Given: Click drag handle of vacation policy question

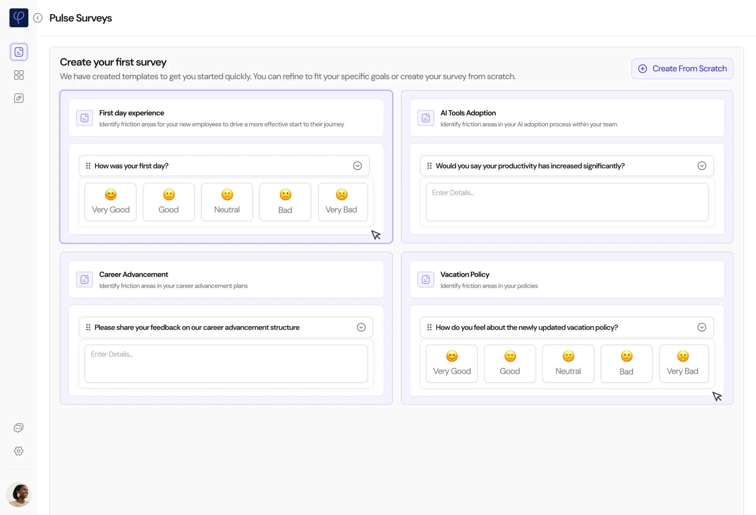Looking at the screenshot, I should (x=429, y=327).
